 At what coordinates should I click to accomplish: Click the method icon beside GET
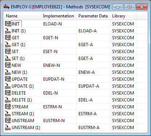8,37
